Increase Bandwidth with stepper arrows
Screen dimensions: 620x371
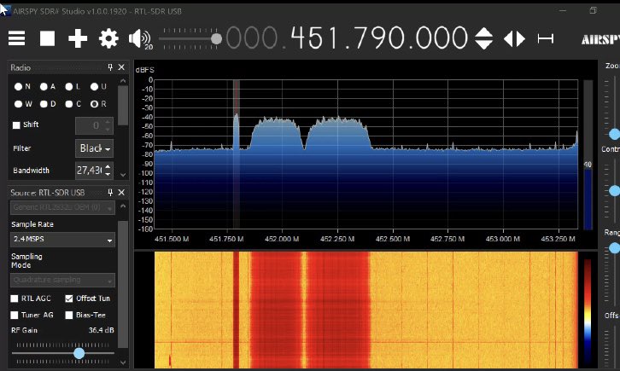click(108, 166)
